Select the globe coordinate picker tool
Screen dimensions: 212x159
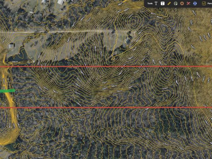(x=176, y=3)
